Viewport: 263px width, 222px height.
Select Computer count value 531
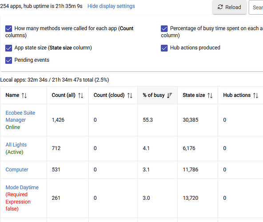click(x=56, y=170)
